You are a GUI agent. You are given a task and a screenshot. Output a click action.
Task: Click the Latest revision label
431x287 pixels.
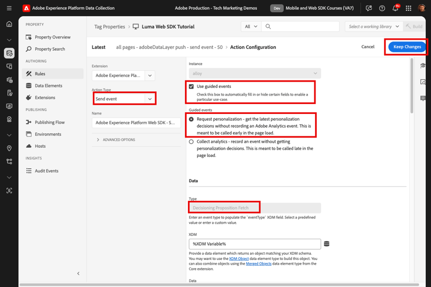98,47
